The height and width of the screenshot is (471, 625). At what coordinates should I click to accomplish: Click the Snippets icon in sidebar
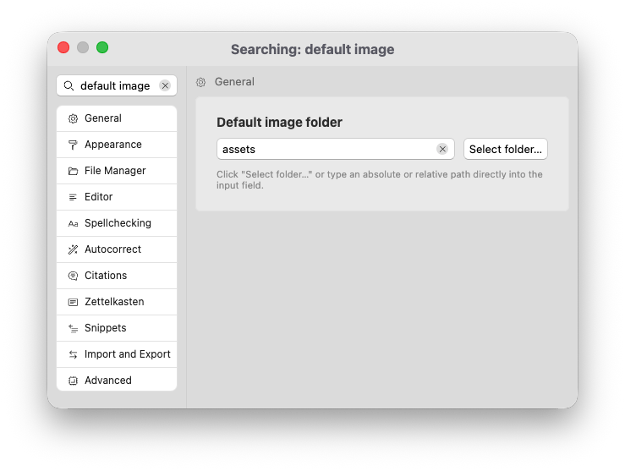coord(73,328)
